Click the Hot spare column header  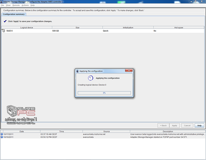[179, 27]
